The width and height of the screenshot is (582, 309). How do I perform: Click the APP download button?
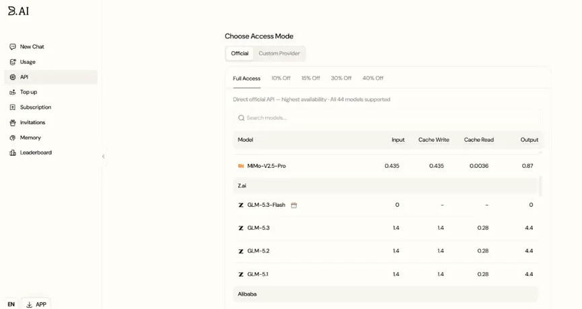(36, 304)
